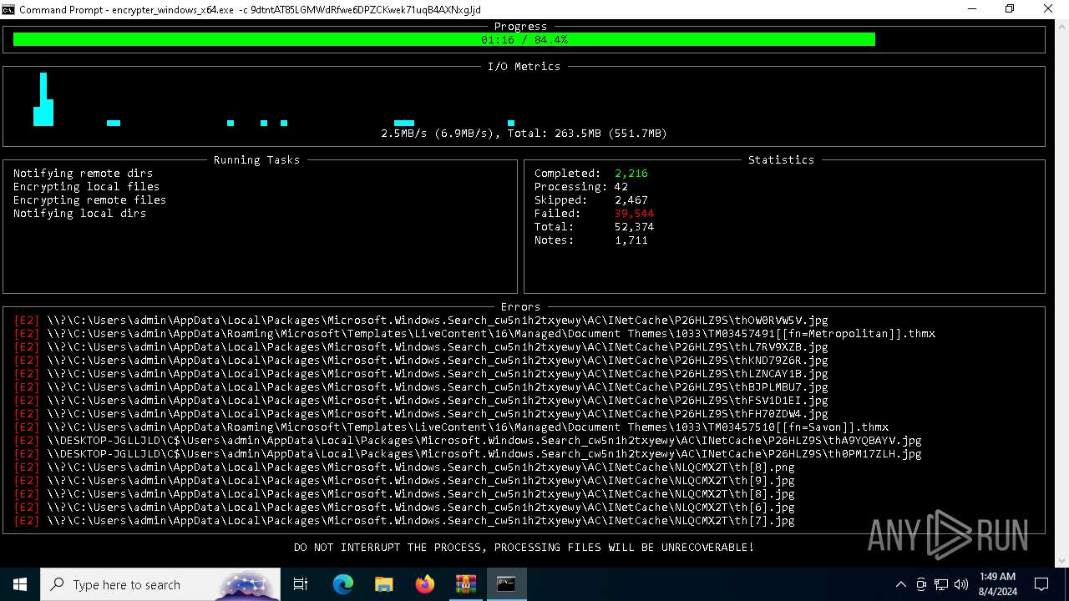Click the Statistics panel heading

point(782,159)
